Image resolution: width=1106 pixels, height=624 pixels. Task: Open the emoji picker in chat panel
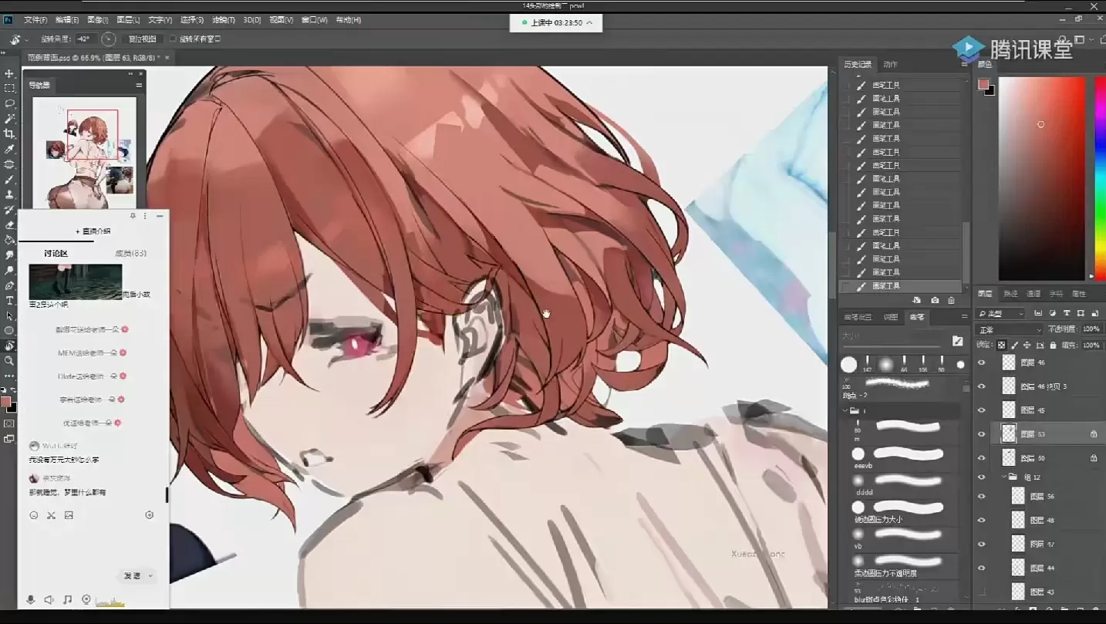[x=34, y=515]
